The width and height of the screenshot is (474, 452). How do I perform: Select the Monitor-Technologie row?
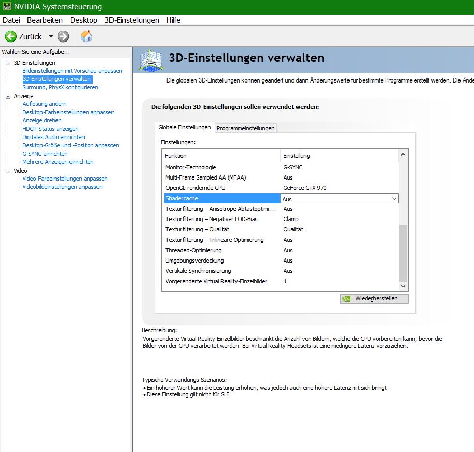tap(282, 167)
